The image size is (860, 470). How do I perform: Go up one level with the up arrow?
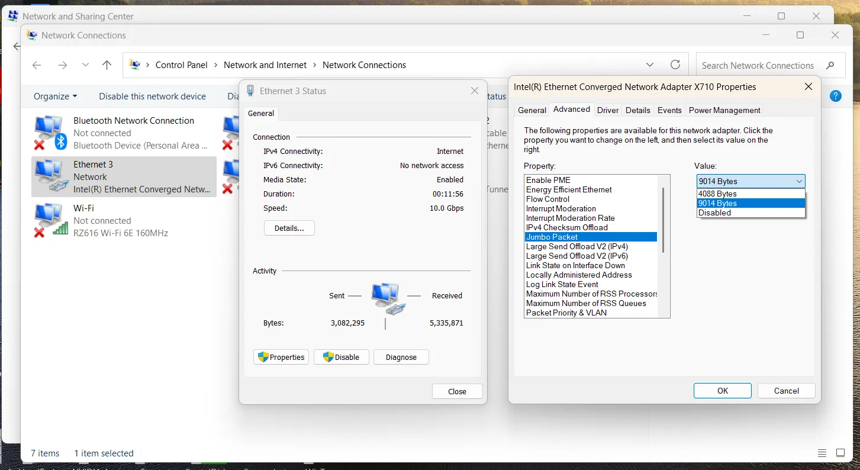tap(107, 65)
